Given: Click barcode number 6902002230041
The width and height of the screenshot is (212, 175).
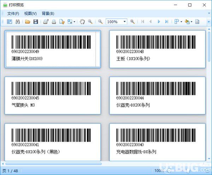Looking at the screenshot, I should point(25,145).
